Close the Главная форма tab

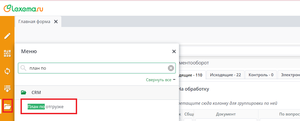[56, 22]
